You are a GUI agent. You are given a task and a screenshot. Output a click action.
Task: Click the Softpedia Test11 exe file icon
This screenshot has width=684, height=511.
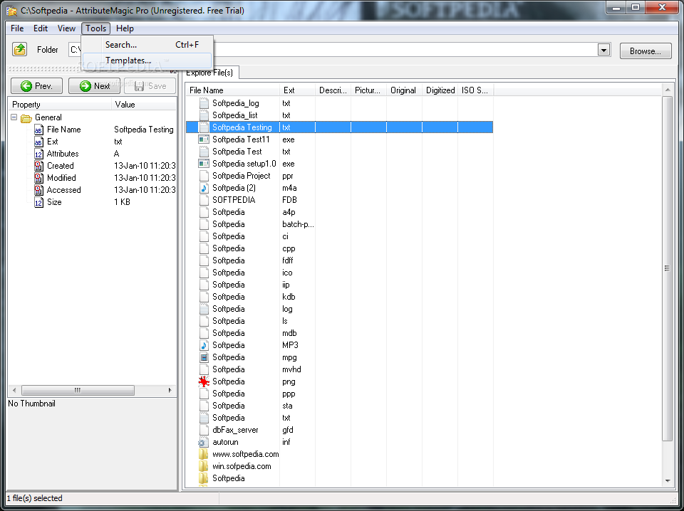[x=204, y=139]
